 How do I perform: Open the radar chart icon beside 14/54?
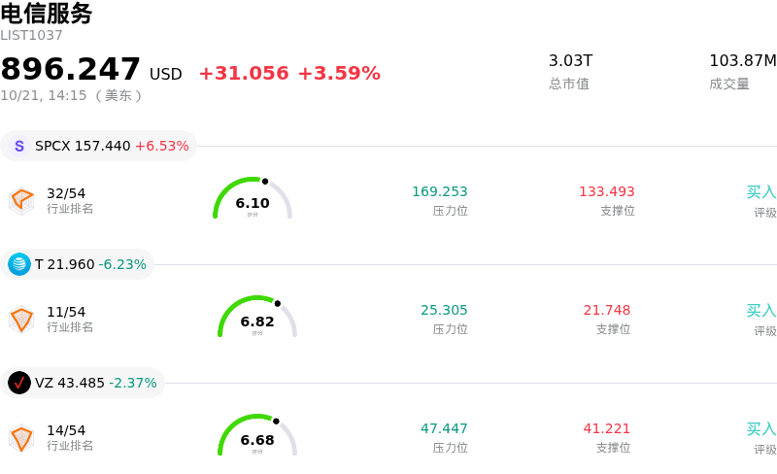coord(21,438)
